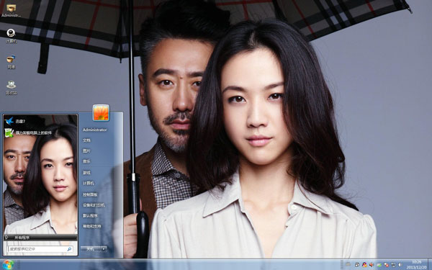Open 游戏 (Games) in Start menu
This screenshot has width=432, height=270.
pyautogui.click(x=87, y=173)
